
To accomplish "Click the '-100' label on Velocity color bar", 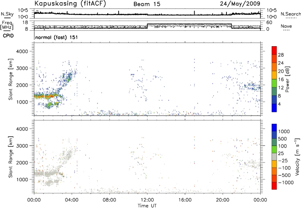I will point(284,168).
